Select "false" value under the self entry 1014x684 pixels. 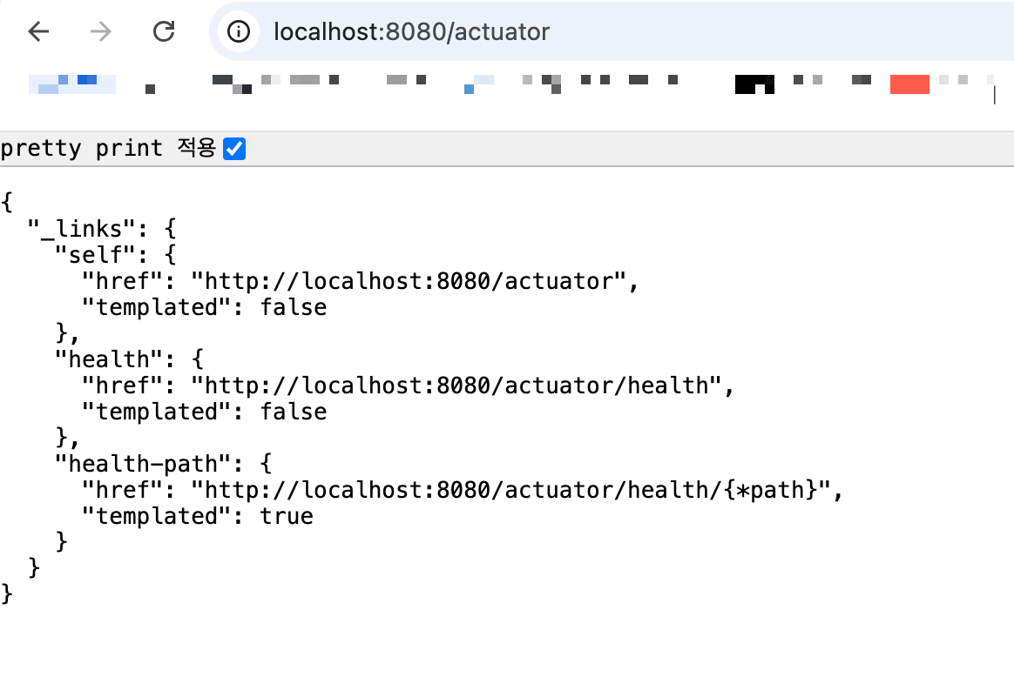coord(294,307)
